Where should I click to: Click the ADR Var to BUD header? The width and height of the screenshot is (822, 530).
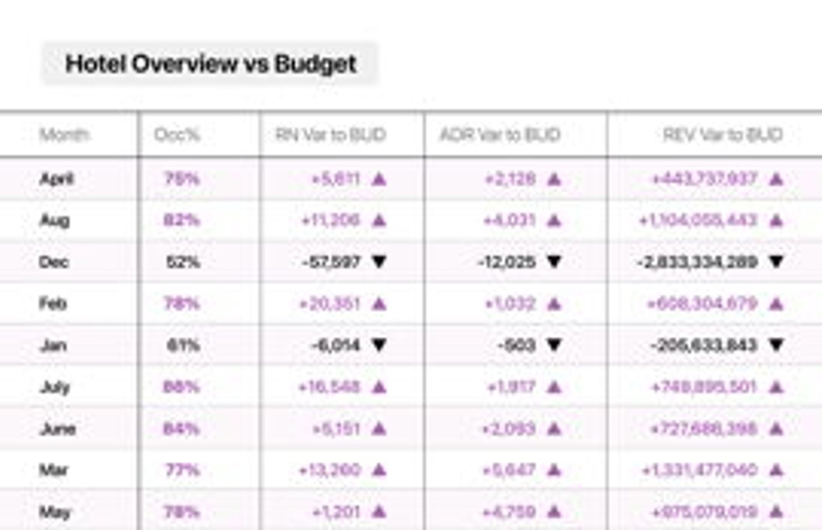[x=500, y=135]
